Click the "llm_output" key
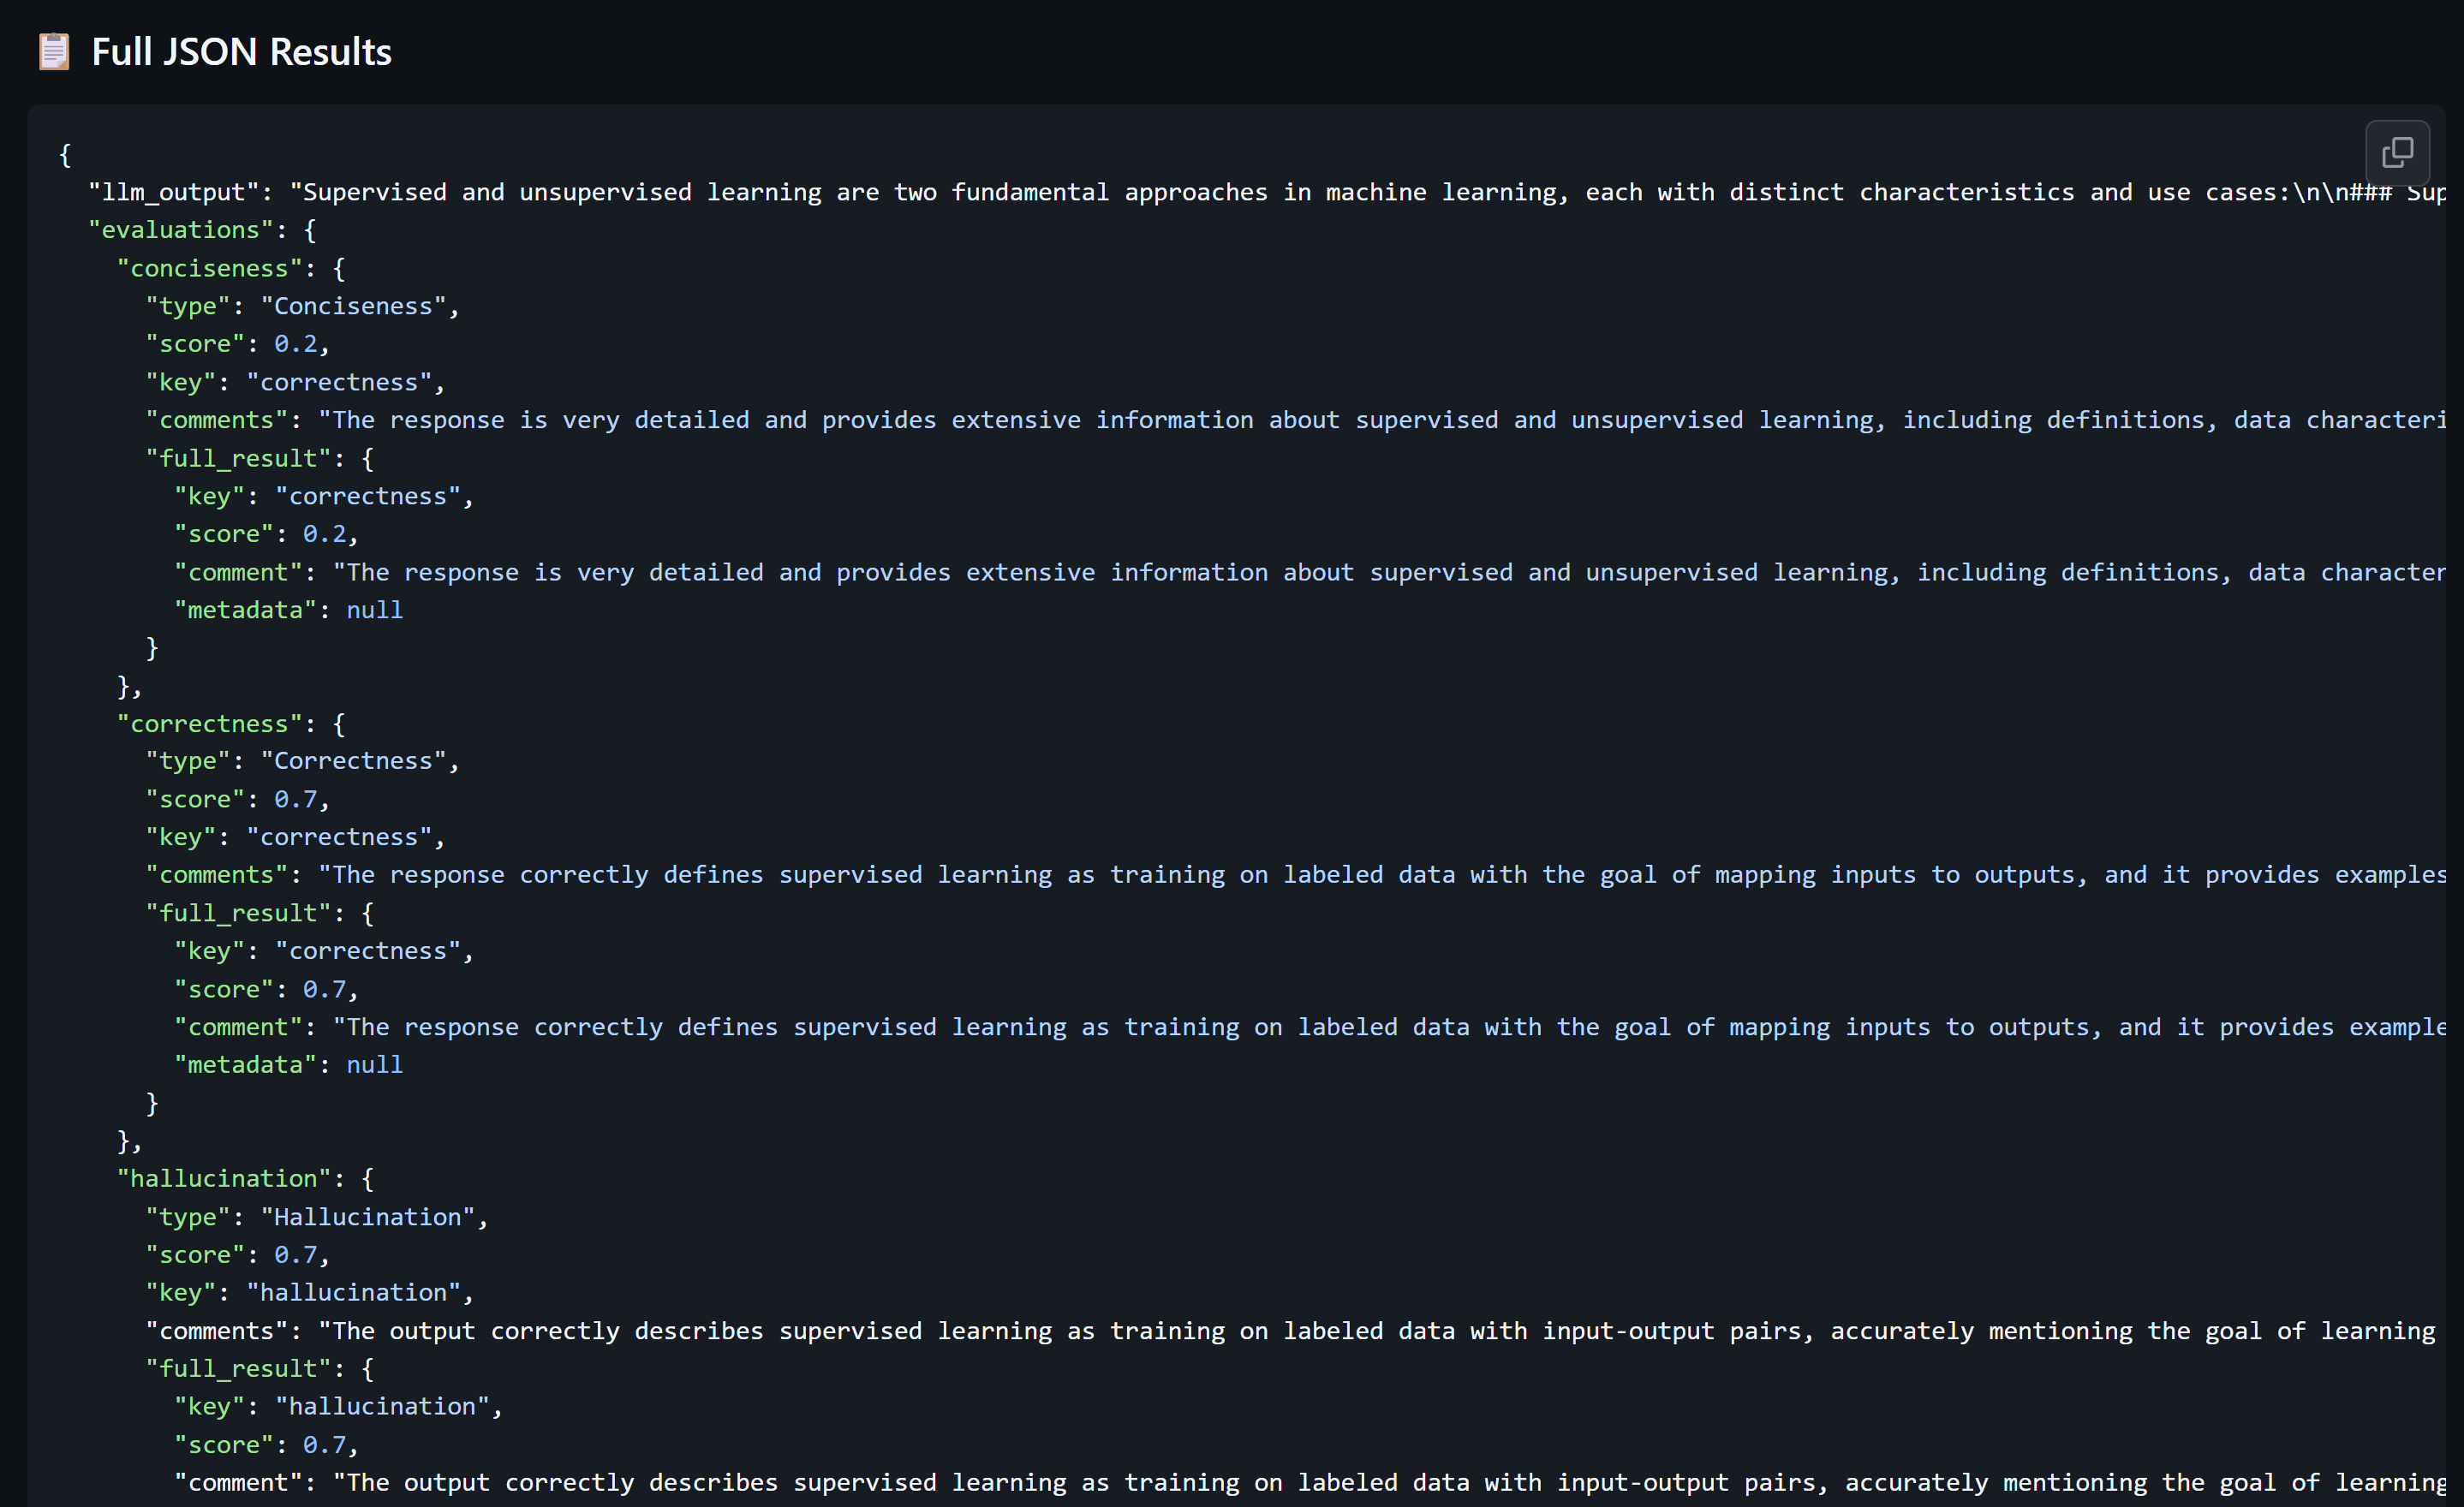Screen dimensions: 2464x1507 pyautogui.click(x=173, y=192)
